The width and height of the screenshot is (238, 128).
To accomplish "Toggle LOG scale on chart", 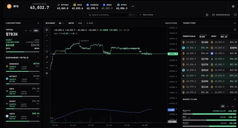I will coord(80,23).
